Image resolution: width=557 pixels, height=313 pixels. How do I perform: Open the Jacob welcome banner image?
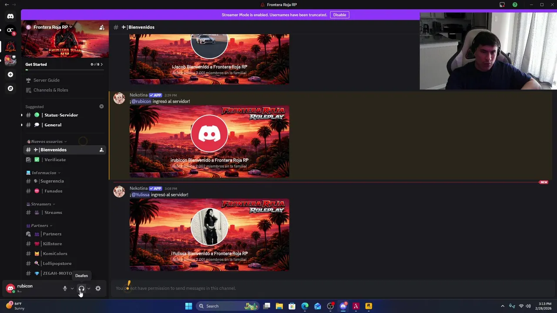(x=209, y=59)
